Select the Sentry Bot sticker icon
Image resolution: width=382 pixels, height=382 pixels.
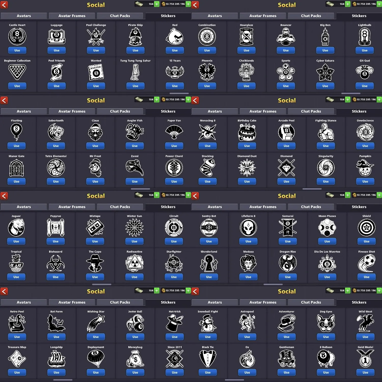(x=209, y=227)
